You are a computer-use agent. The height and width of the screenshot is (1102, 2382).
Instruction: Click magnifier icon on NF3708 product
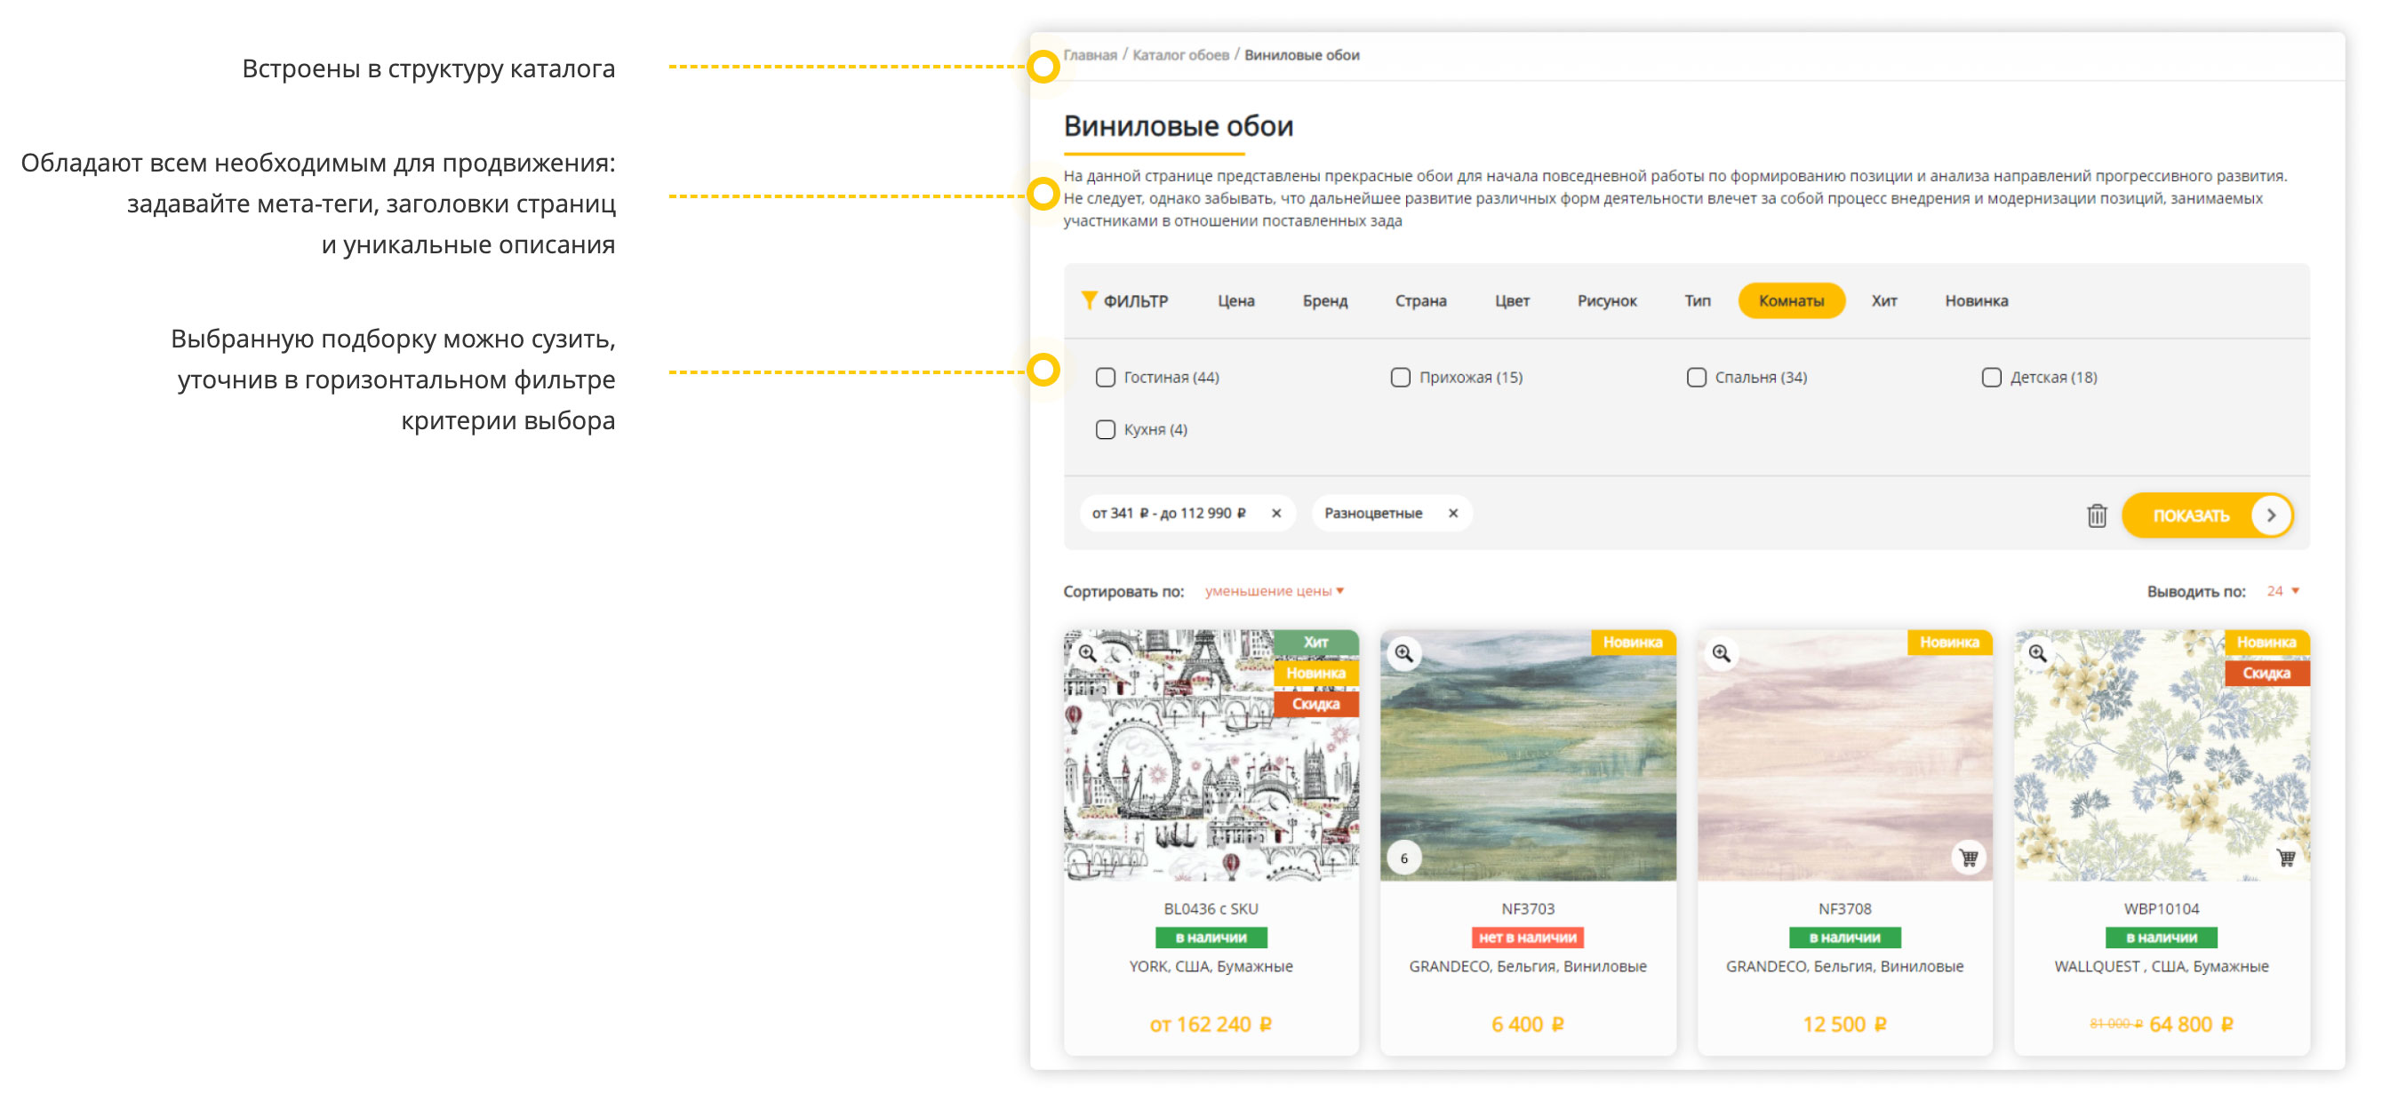point(1721,653)
